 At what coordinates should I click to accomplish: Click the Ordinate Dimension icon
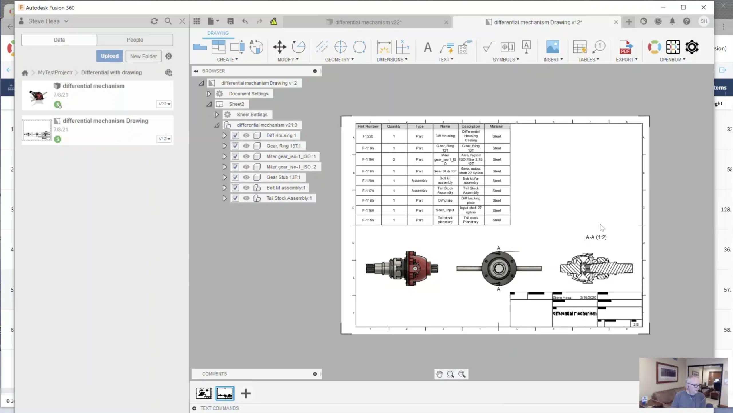coord(403,47)
